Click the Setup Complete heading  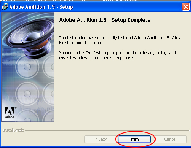point(105,20)
